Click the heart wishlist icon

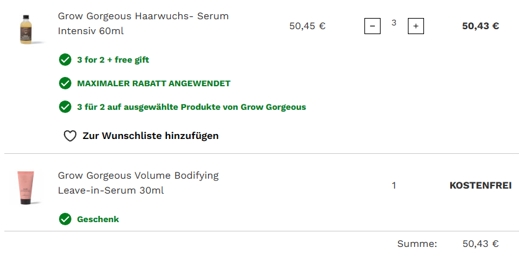click(x=70, y=136)
